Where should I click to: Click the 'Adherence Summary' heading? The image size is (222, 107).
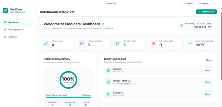click(x=57, y=59)
